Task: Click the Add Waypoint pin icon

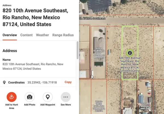Action: click(x=48, y=97)
